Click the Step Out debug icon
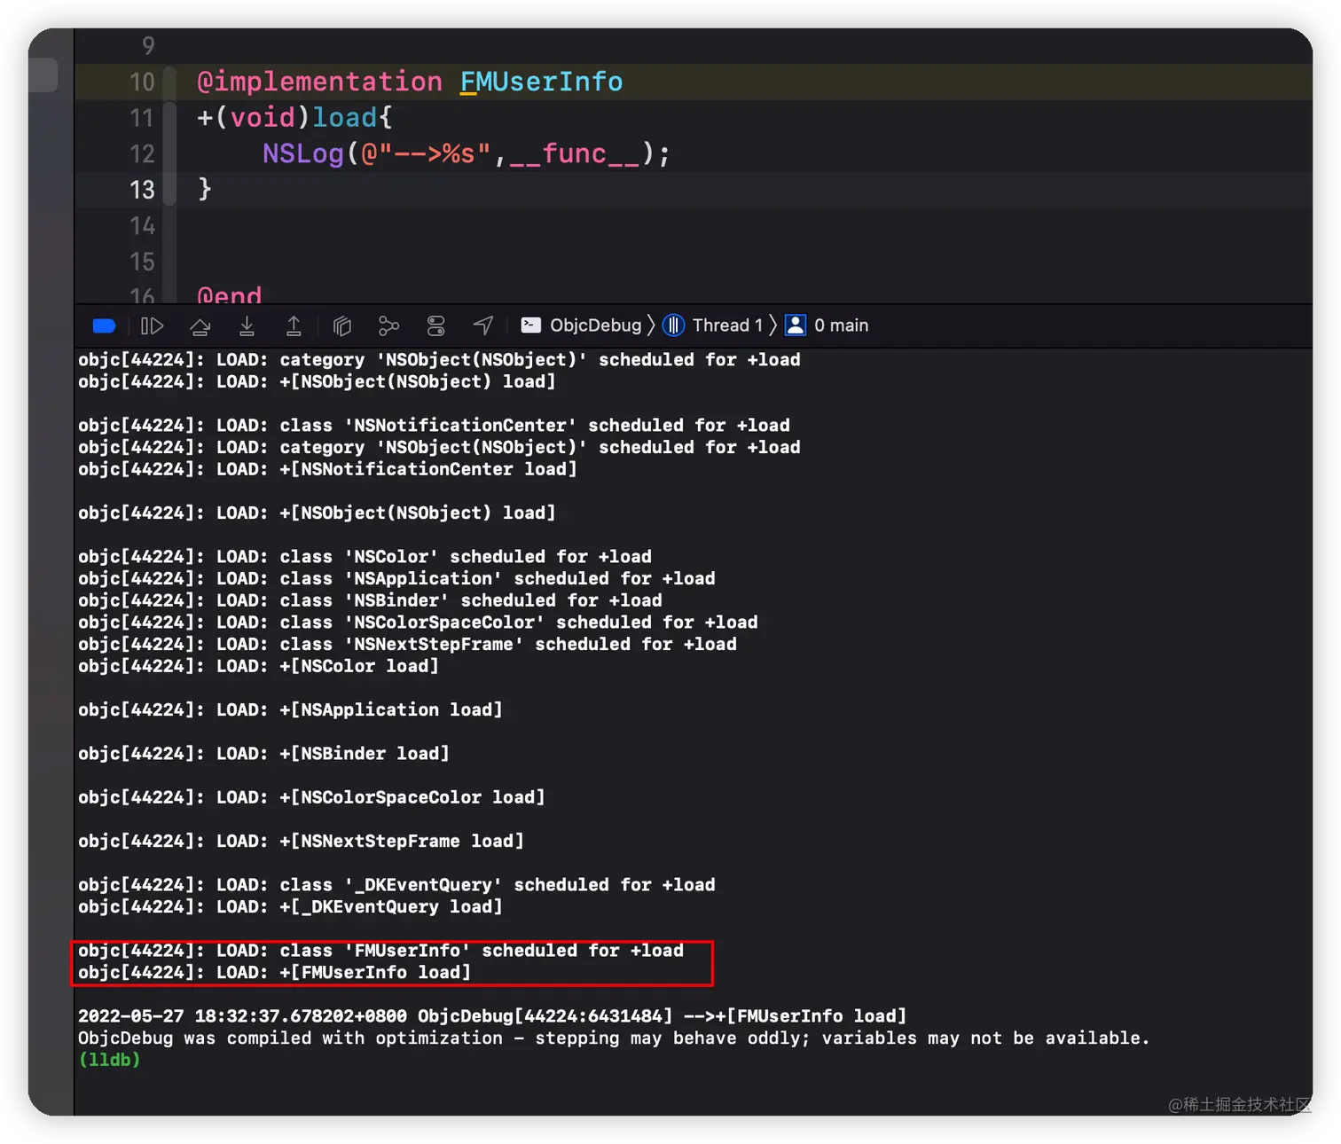The image size is (1341, 1144). pos(294,325)
